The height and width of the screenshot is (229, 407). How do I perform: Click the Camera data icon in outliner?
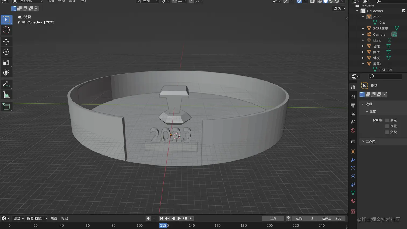[x=394, y=34]
